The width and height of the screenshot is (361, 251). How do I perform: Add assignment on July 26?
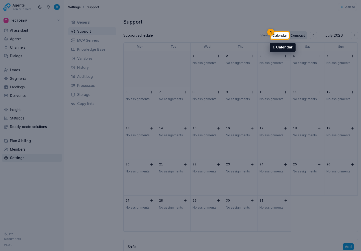[x=352, y=164]
